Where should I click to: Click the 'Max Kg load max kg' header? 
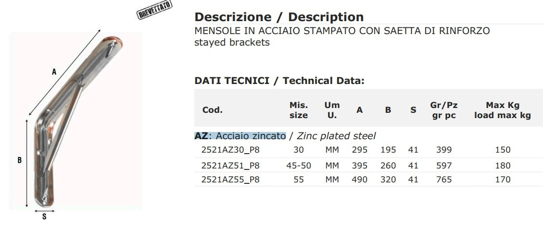[x=503, y=110]
